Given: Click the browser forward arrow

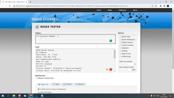Looking at the screenshot, I should pos(6,6).
